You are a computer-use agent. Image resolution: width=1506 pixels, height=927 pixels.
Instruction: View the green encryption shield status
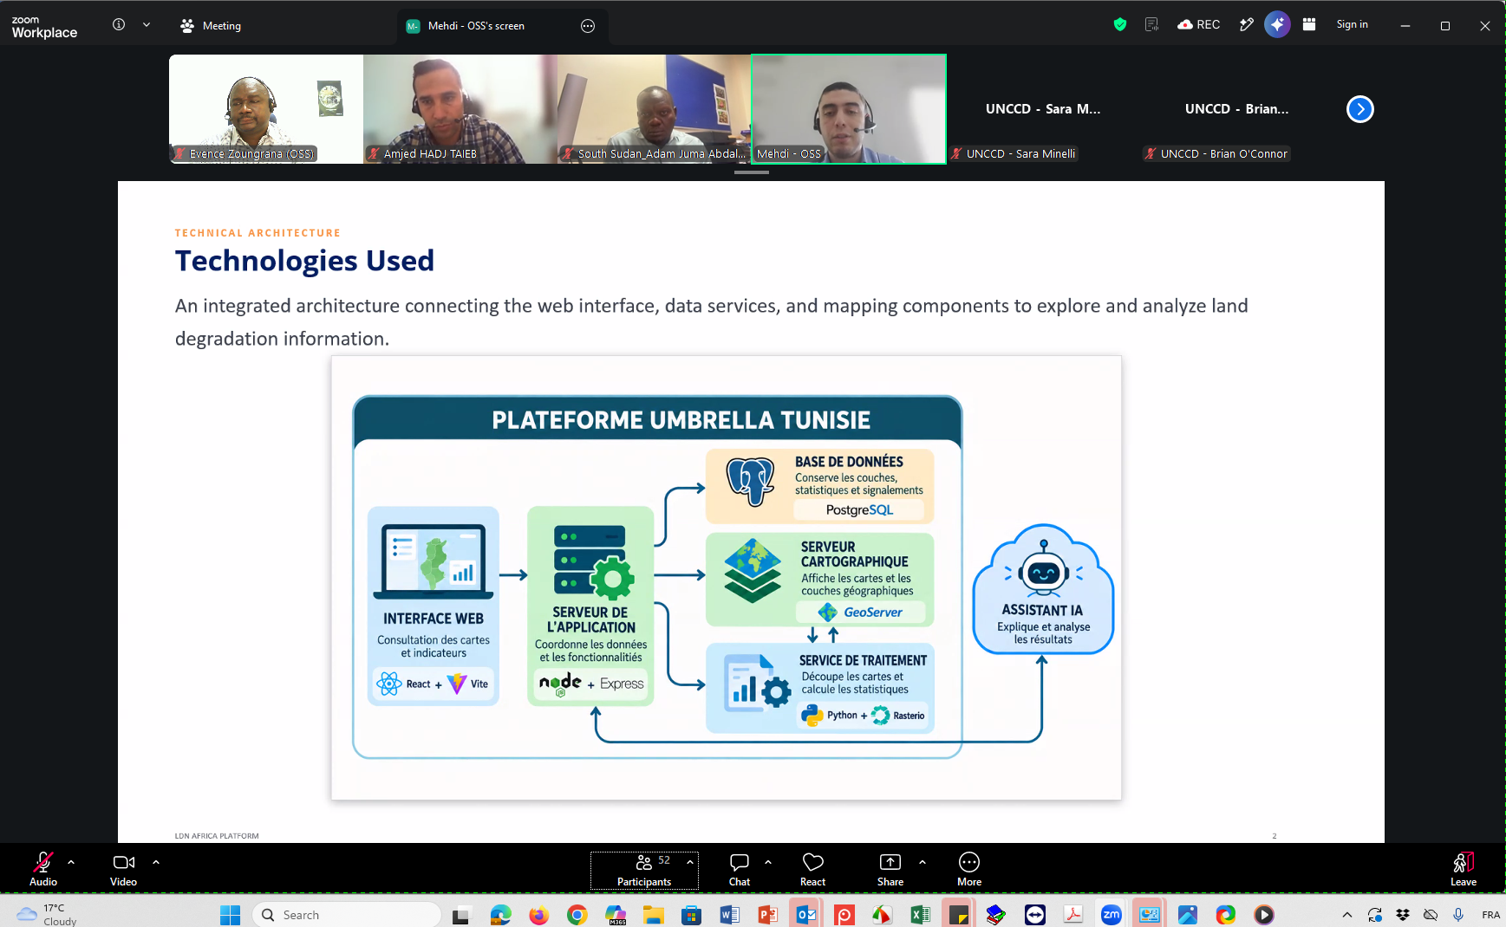tap(1120, 24)
